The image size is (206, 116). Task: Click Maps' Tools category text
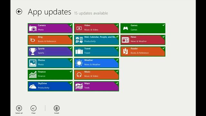[x=87, y=88]
